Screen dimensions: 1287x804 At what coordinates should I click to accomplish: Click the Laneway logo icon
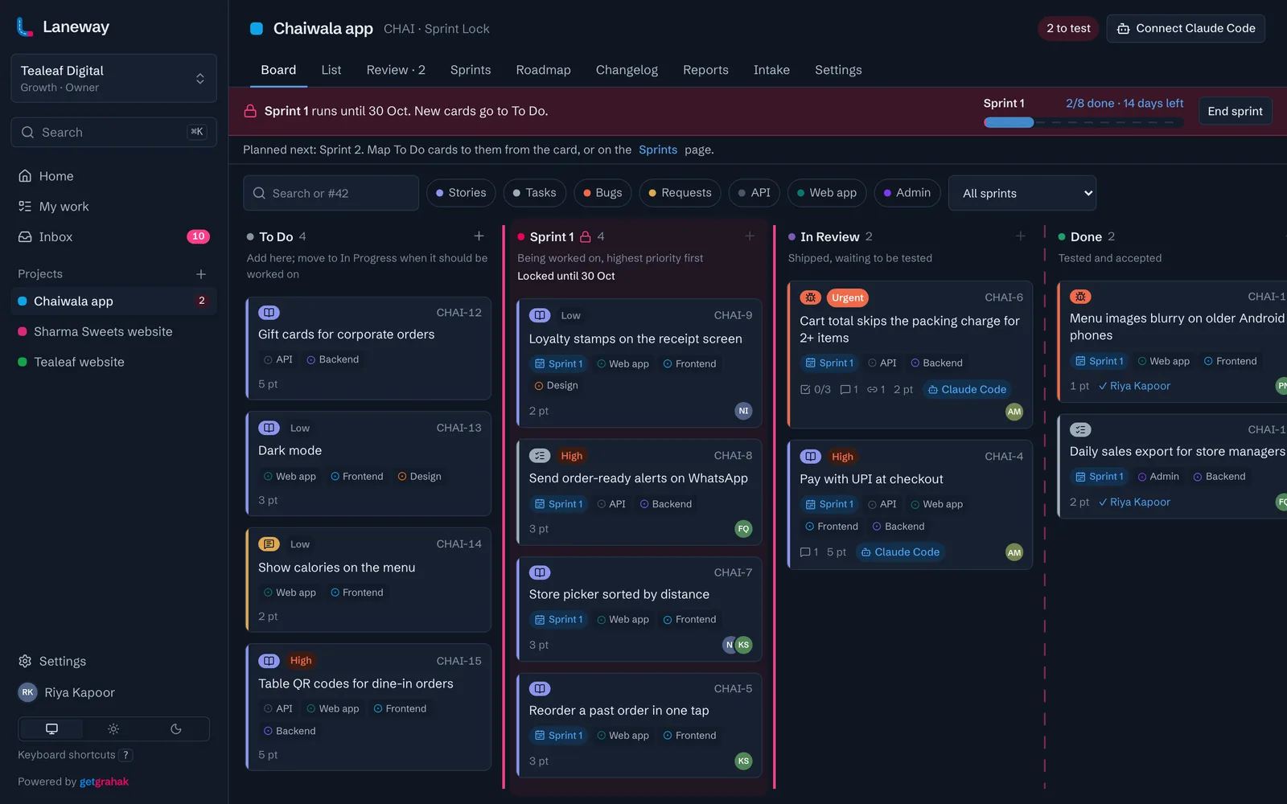(25, 27)
